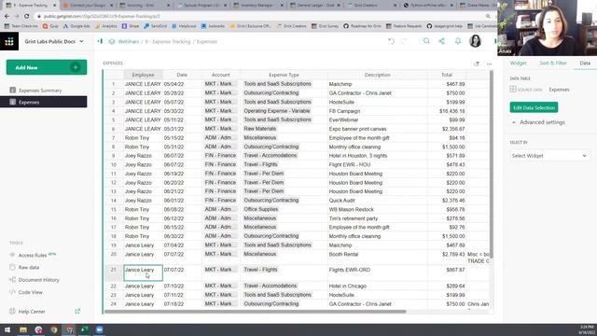Open Help Center link
Image resolution: width=597 pixels, height=336 pixels.
click(32, 311)
